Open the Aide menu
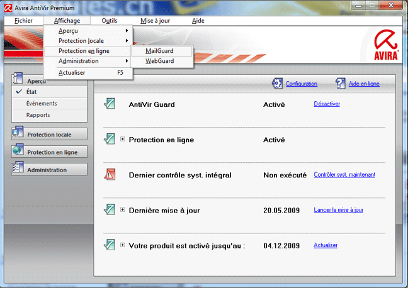Screen dimensions: 408x288 coord(198,21)
